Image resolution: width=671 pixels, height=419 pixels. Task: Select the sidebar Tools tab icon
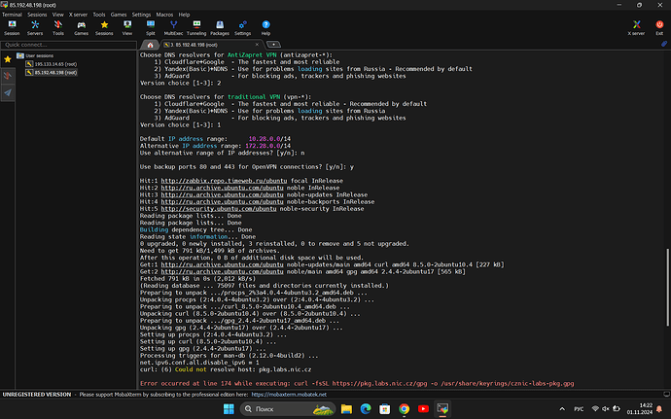(8, 76)
